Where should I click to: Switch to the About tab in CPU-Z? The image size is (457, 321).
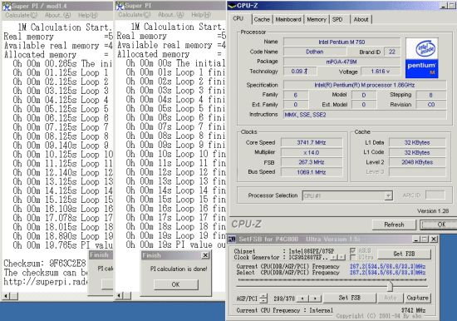coord(361,19)
